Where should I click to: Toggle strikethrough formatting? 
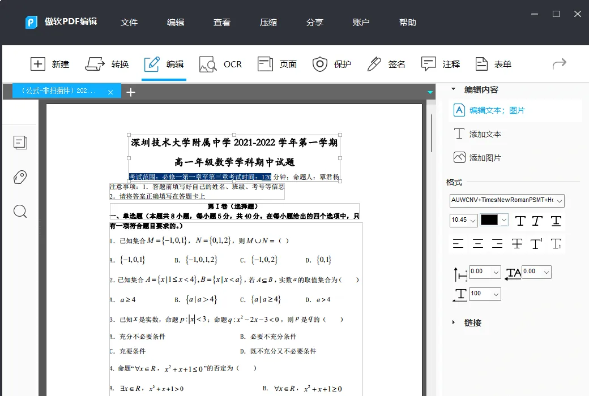click(517, 244)
